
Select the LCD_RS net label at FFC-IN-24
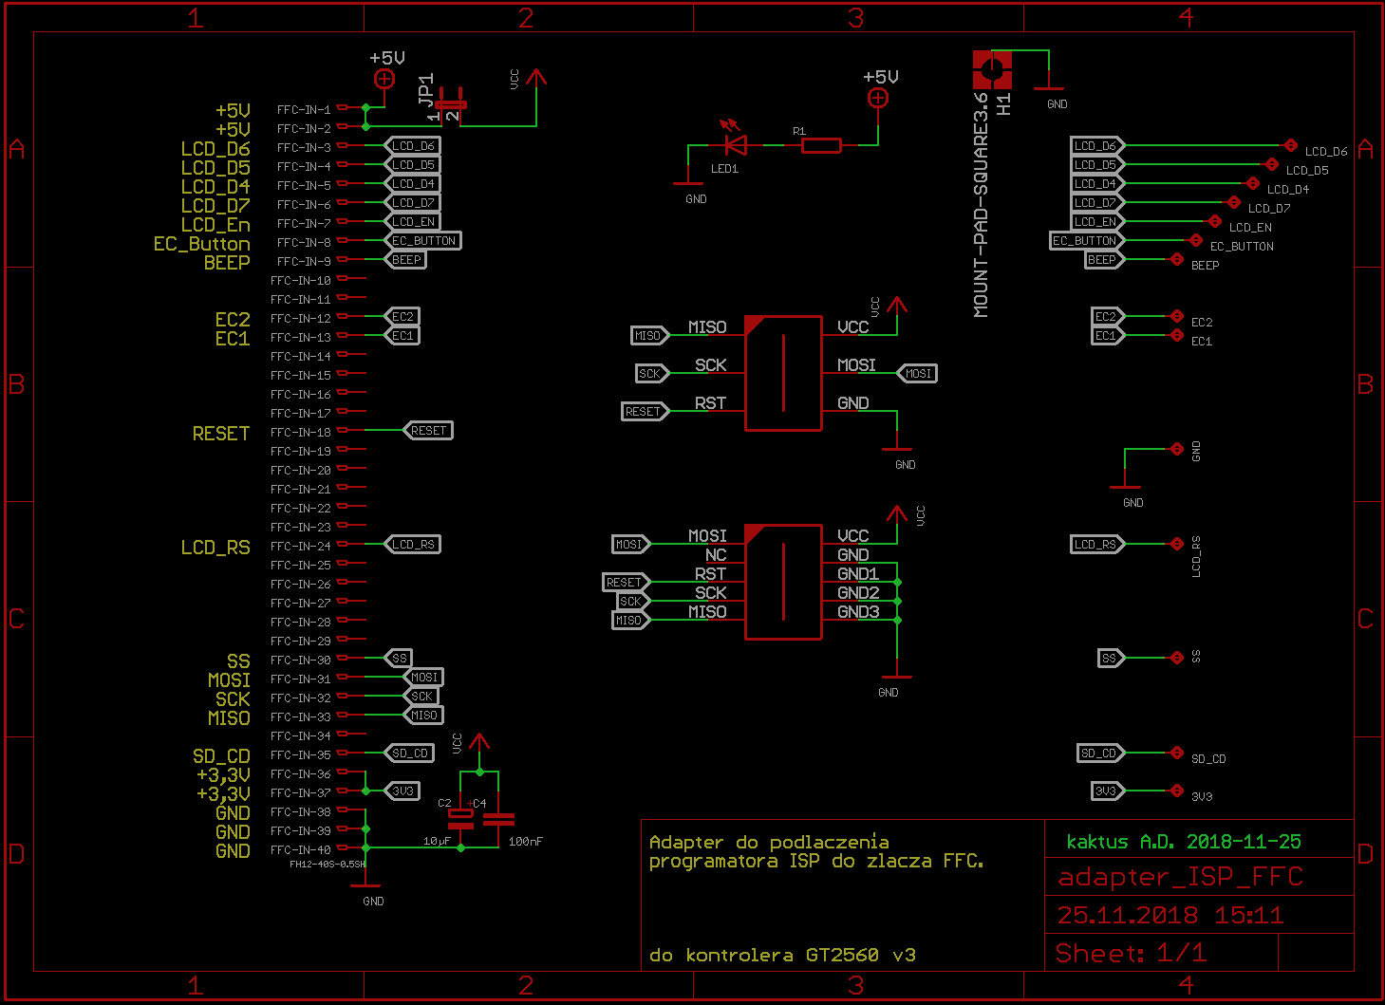pyautogui.click(x=413, y=545)
